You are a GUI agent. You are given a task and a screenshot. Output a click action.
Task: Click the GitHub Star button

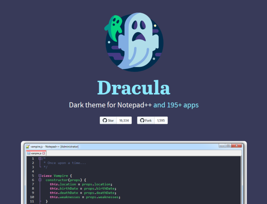[108, 121]
